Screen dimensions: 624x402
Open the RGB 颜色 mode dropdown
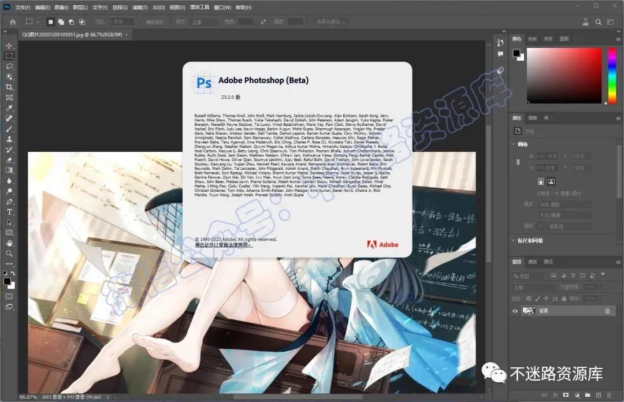point(564,204)
